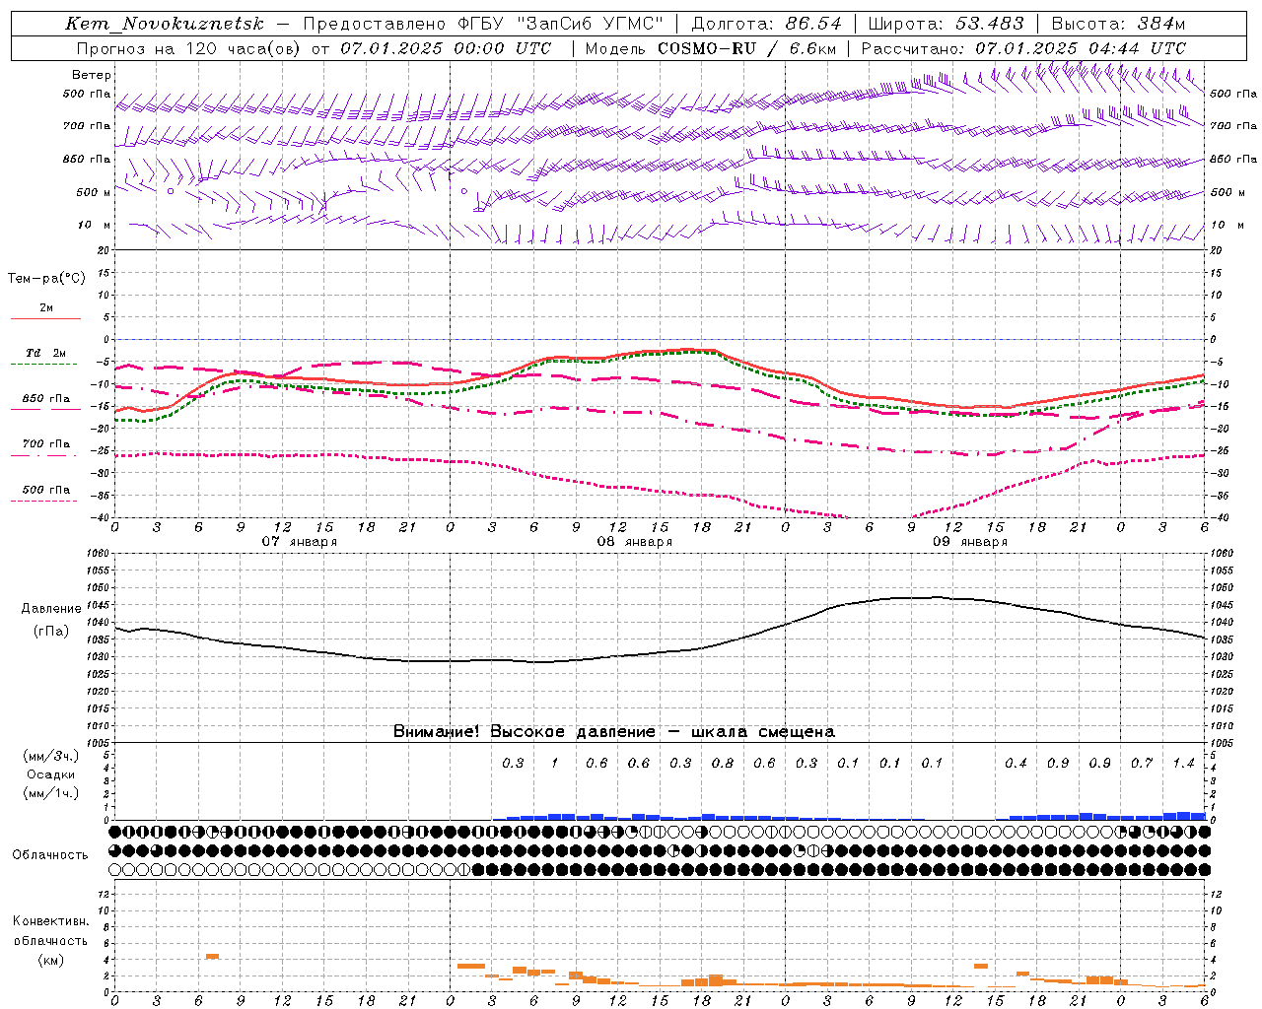1262x1009 pixels.
Task: Click the 08 января date label
Action: point(634,542)
